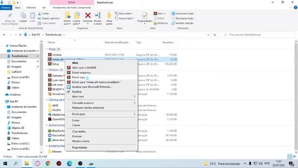The width and height of the screenshot is (298, 168).
Task: Open Ferramentas de Pasta Comprimida tab
Action: 72,7
